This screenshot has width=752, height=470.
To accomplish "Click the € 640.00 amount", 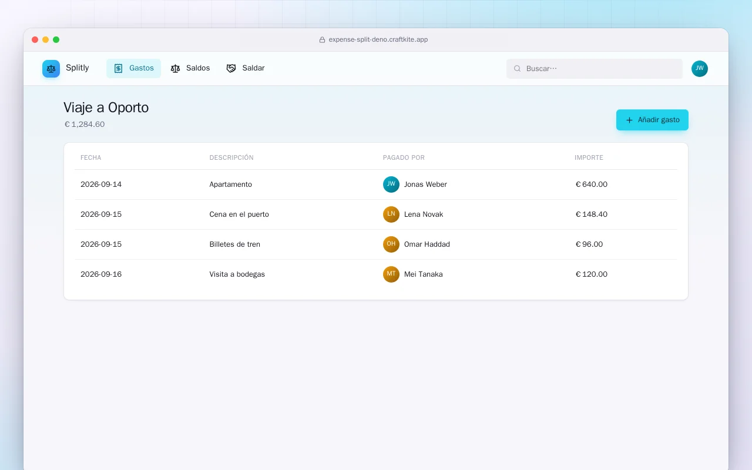I will click(591, 184).
